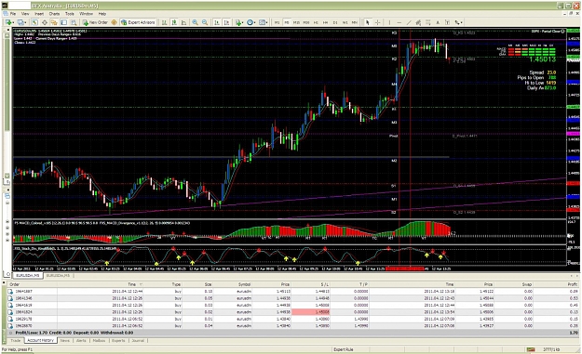Screen dimensions: 582x354
Task: Select the Equidistant Channel tool
Action: [x=418, y=22]
